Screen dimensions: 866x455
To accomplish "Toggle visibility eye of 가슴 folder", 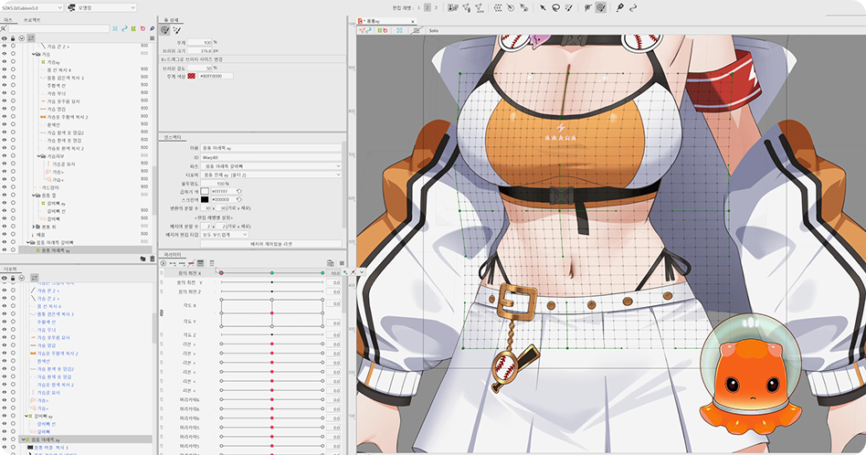I will pyautogui.click(x=5, y=54).
